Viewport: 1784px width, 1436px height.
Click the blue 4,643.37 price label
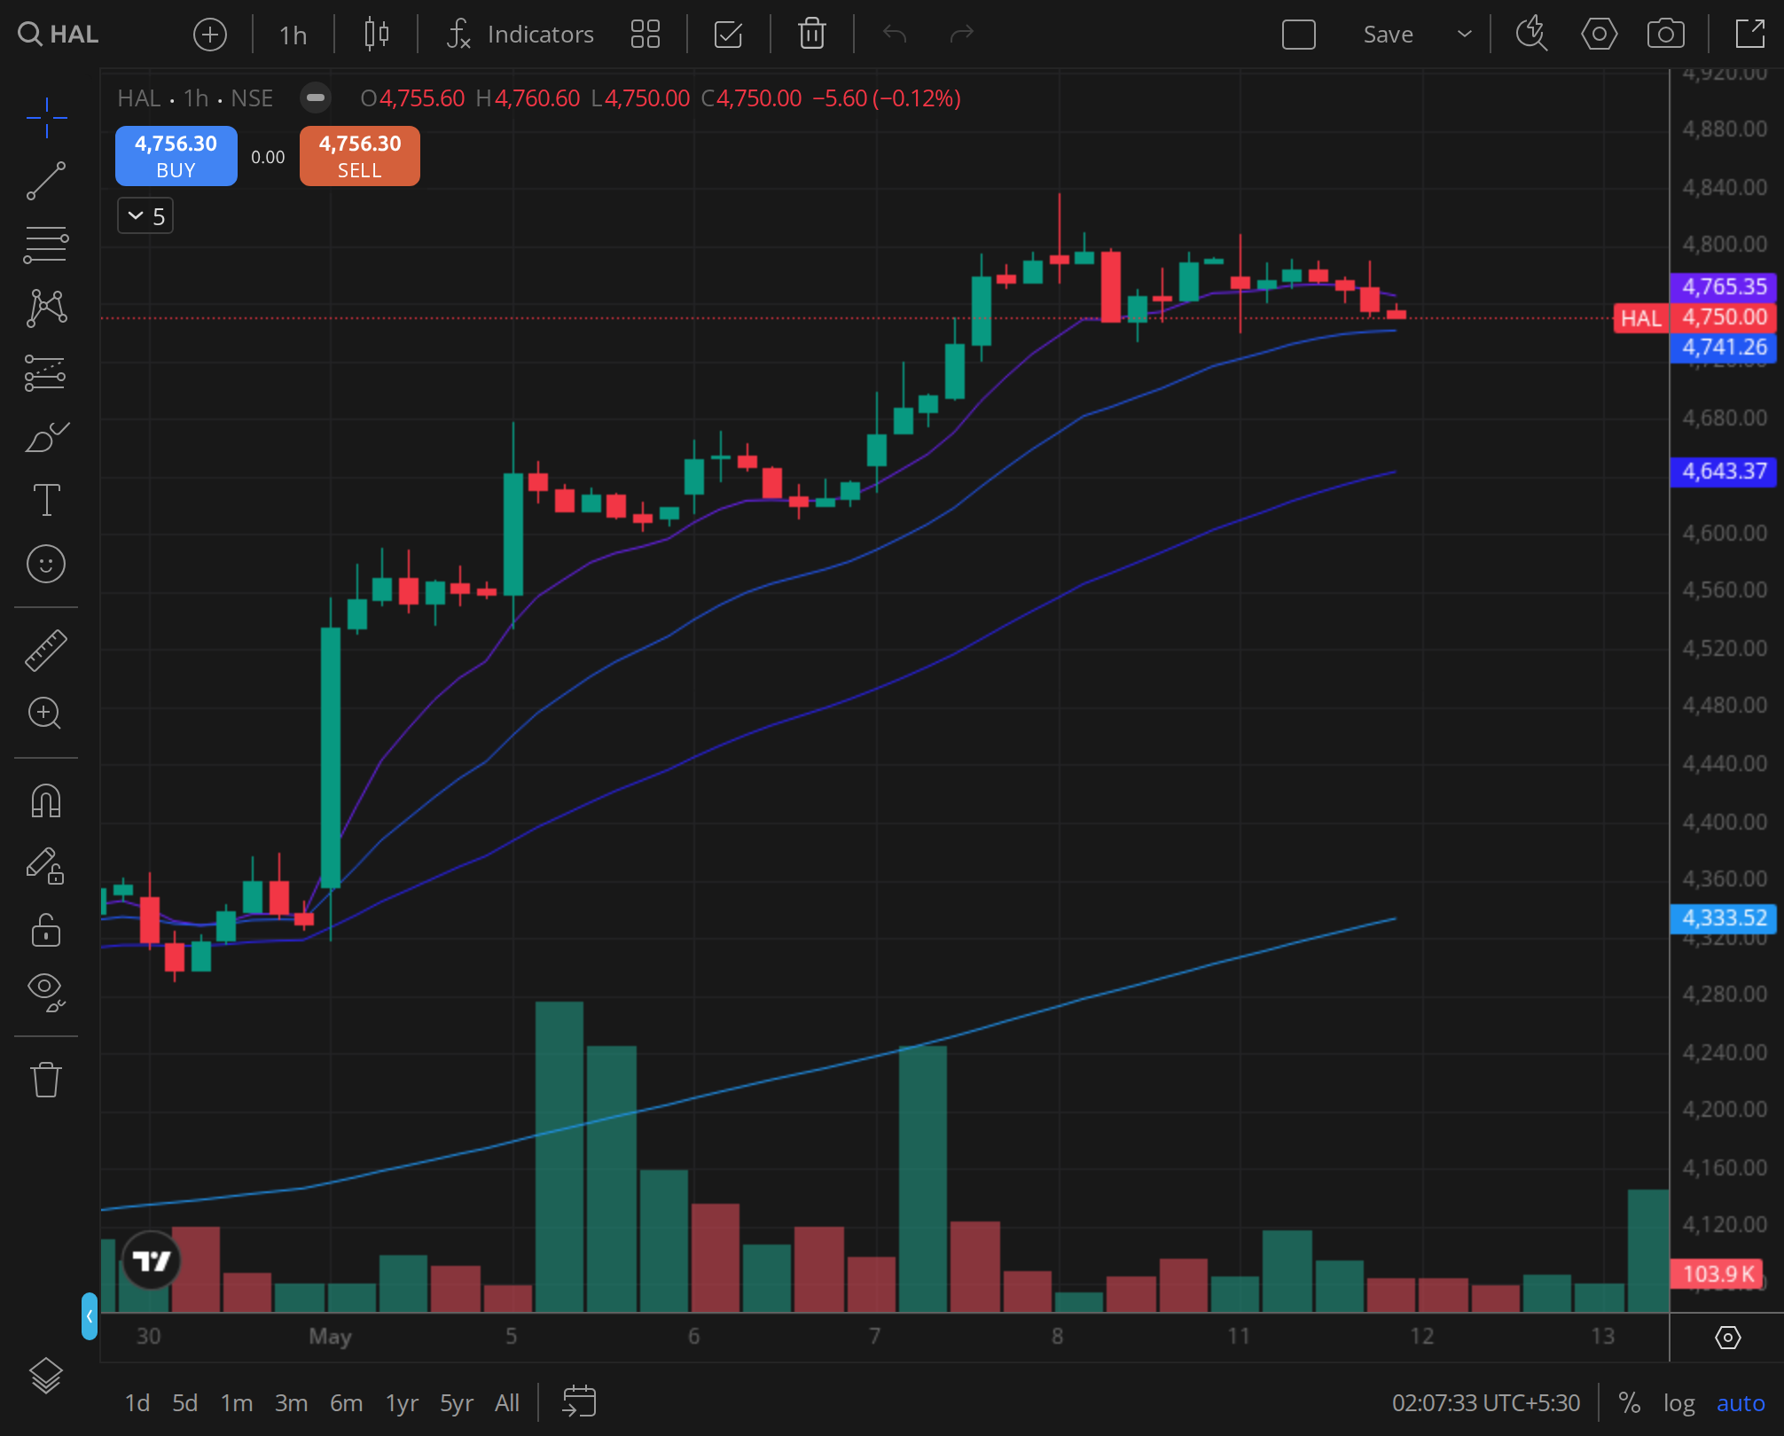pyautogui.click(x=1724, y=471)
